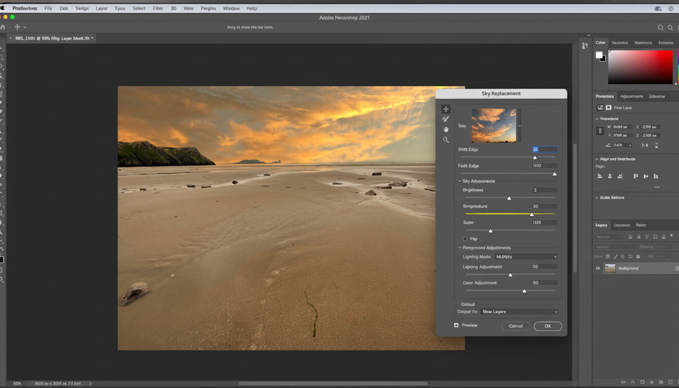Open the Filter menu

click(x=157, y=8)
